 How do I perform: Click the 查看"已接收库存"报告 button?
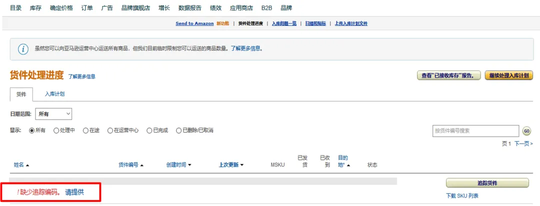click(448, 75)
